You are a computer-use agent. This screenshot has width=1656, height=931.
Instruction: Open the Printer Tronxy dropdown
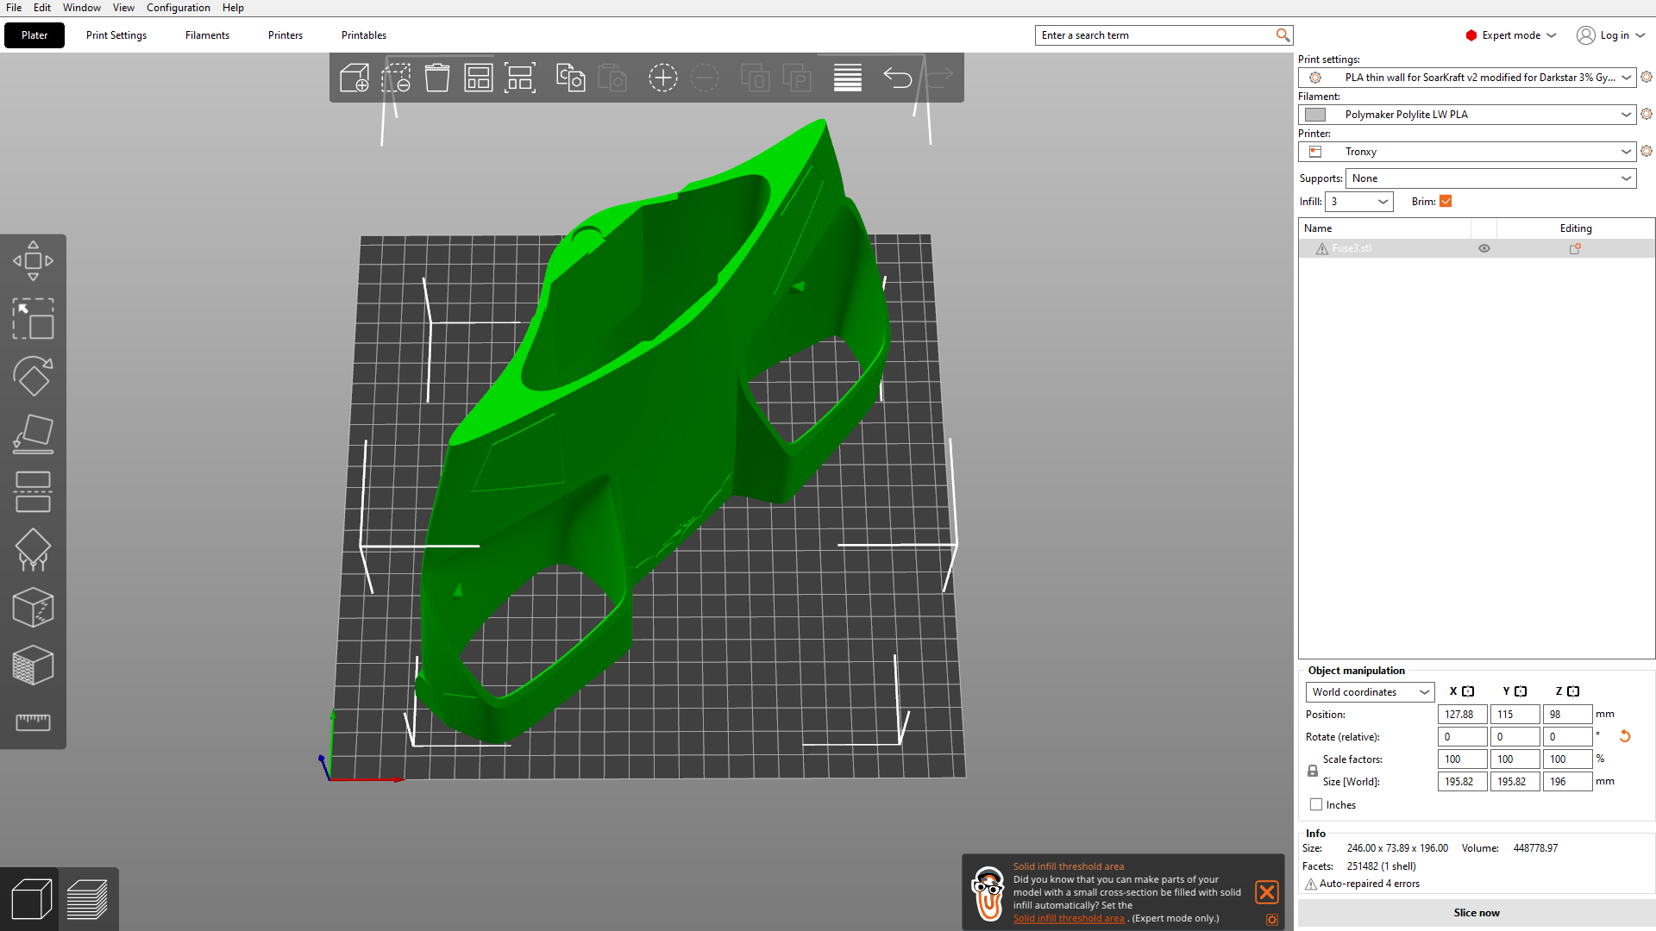coord(1467,152)
